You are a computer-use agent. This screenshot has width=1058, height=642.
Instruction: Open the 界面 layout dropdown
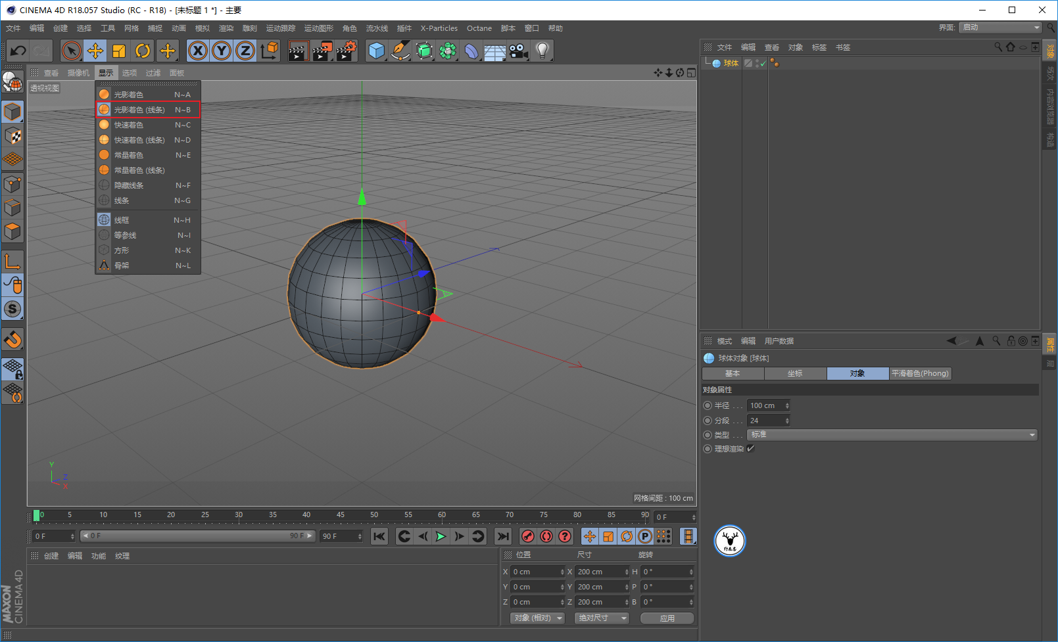pos(1000,28)
